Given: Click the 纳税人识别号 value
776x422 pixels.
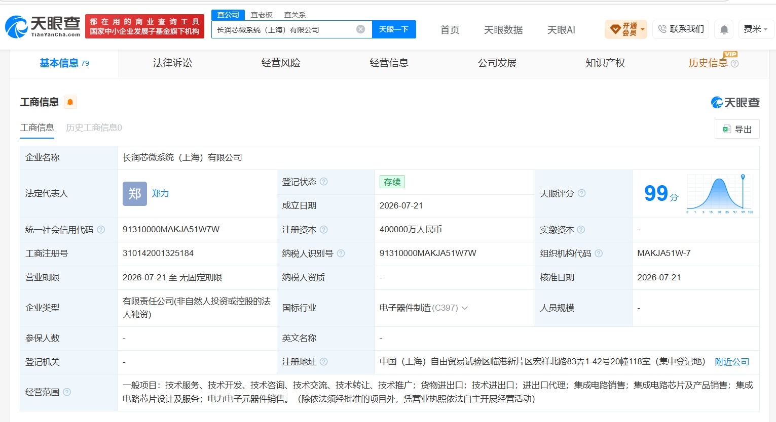Looking at the screenshot, I should (428, 253).
